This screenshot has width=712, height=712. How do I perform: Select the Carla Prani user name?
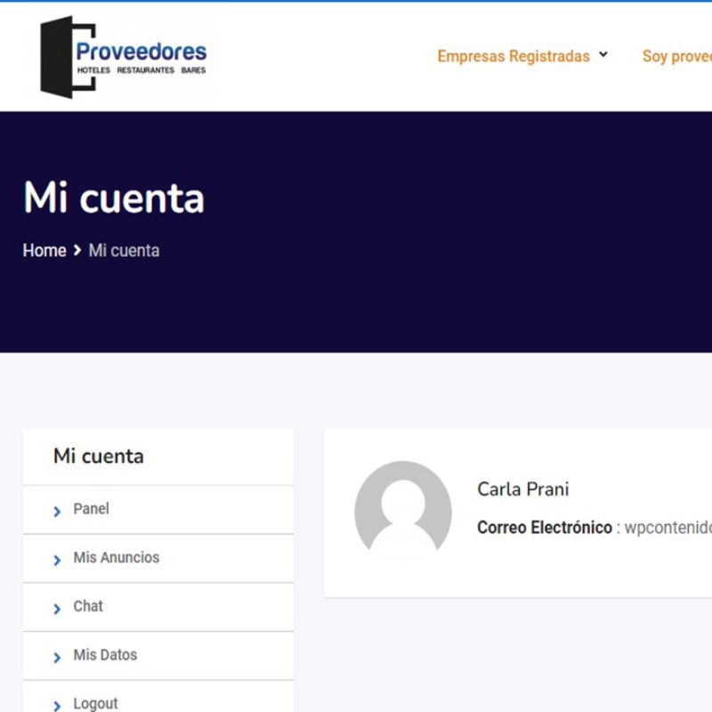click(522, 489)
